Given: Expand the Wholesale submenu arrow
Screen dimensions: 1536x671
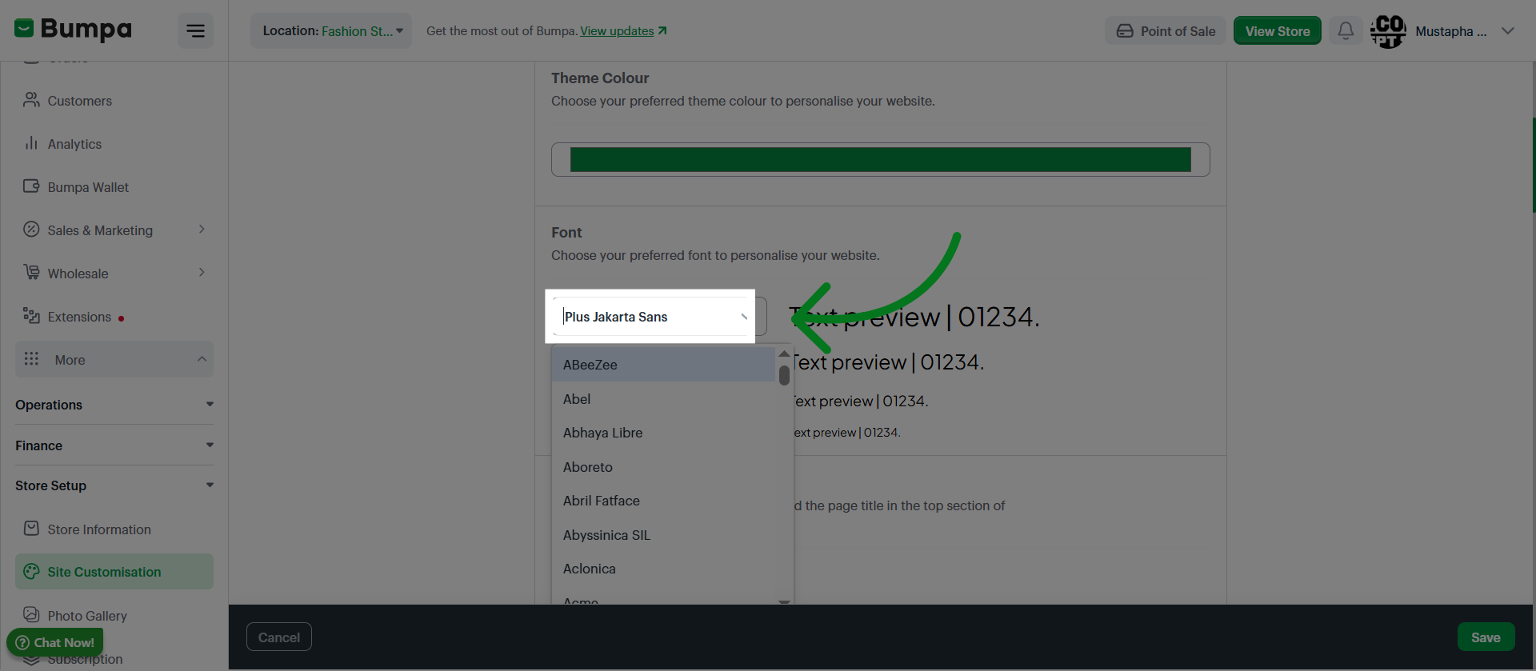Looking at the screenshot, I should point(202,273).
